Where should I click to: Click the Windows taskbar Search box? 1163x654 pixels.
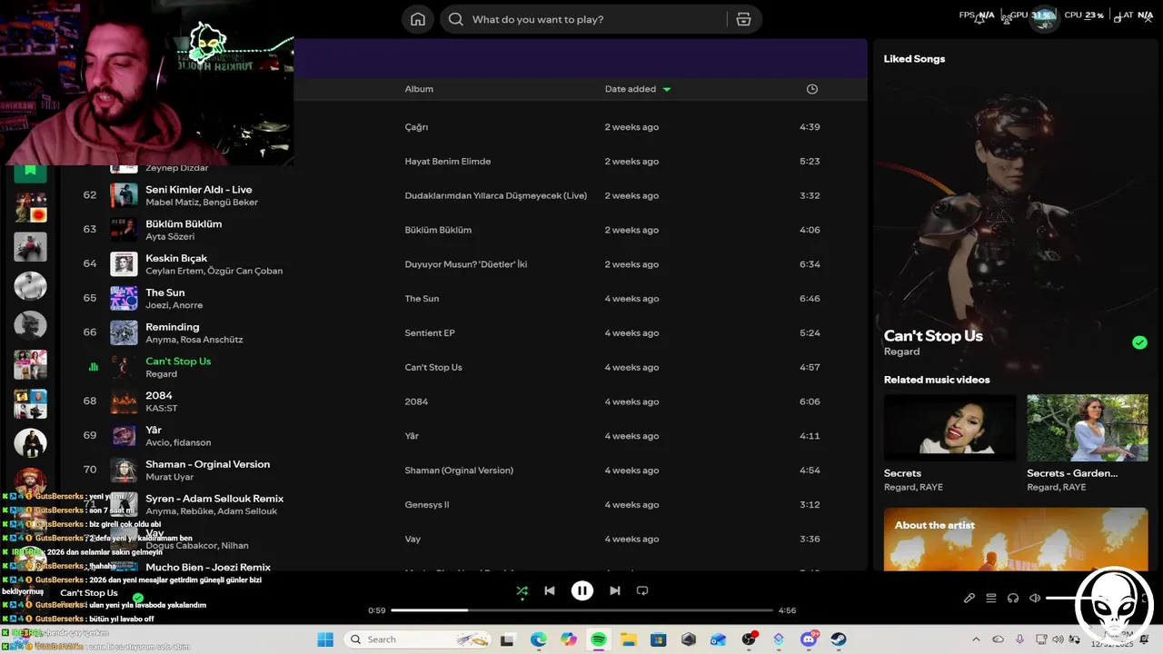pos(420,639)
